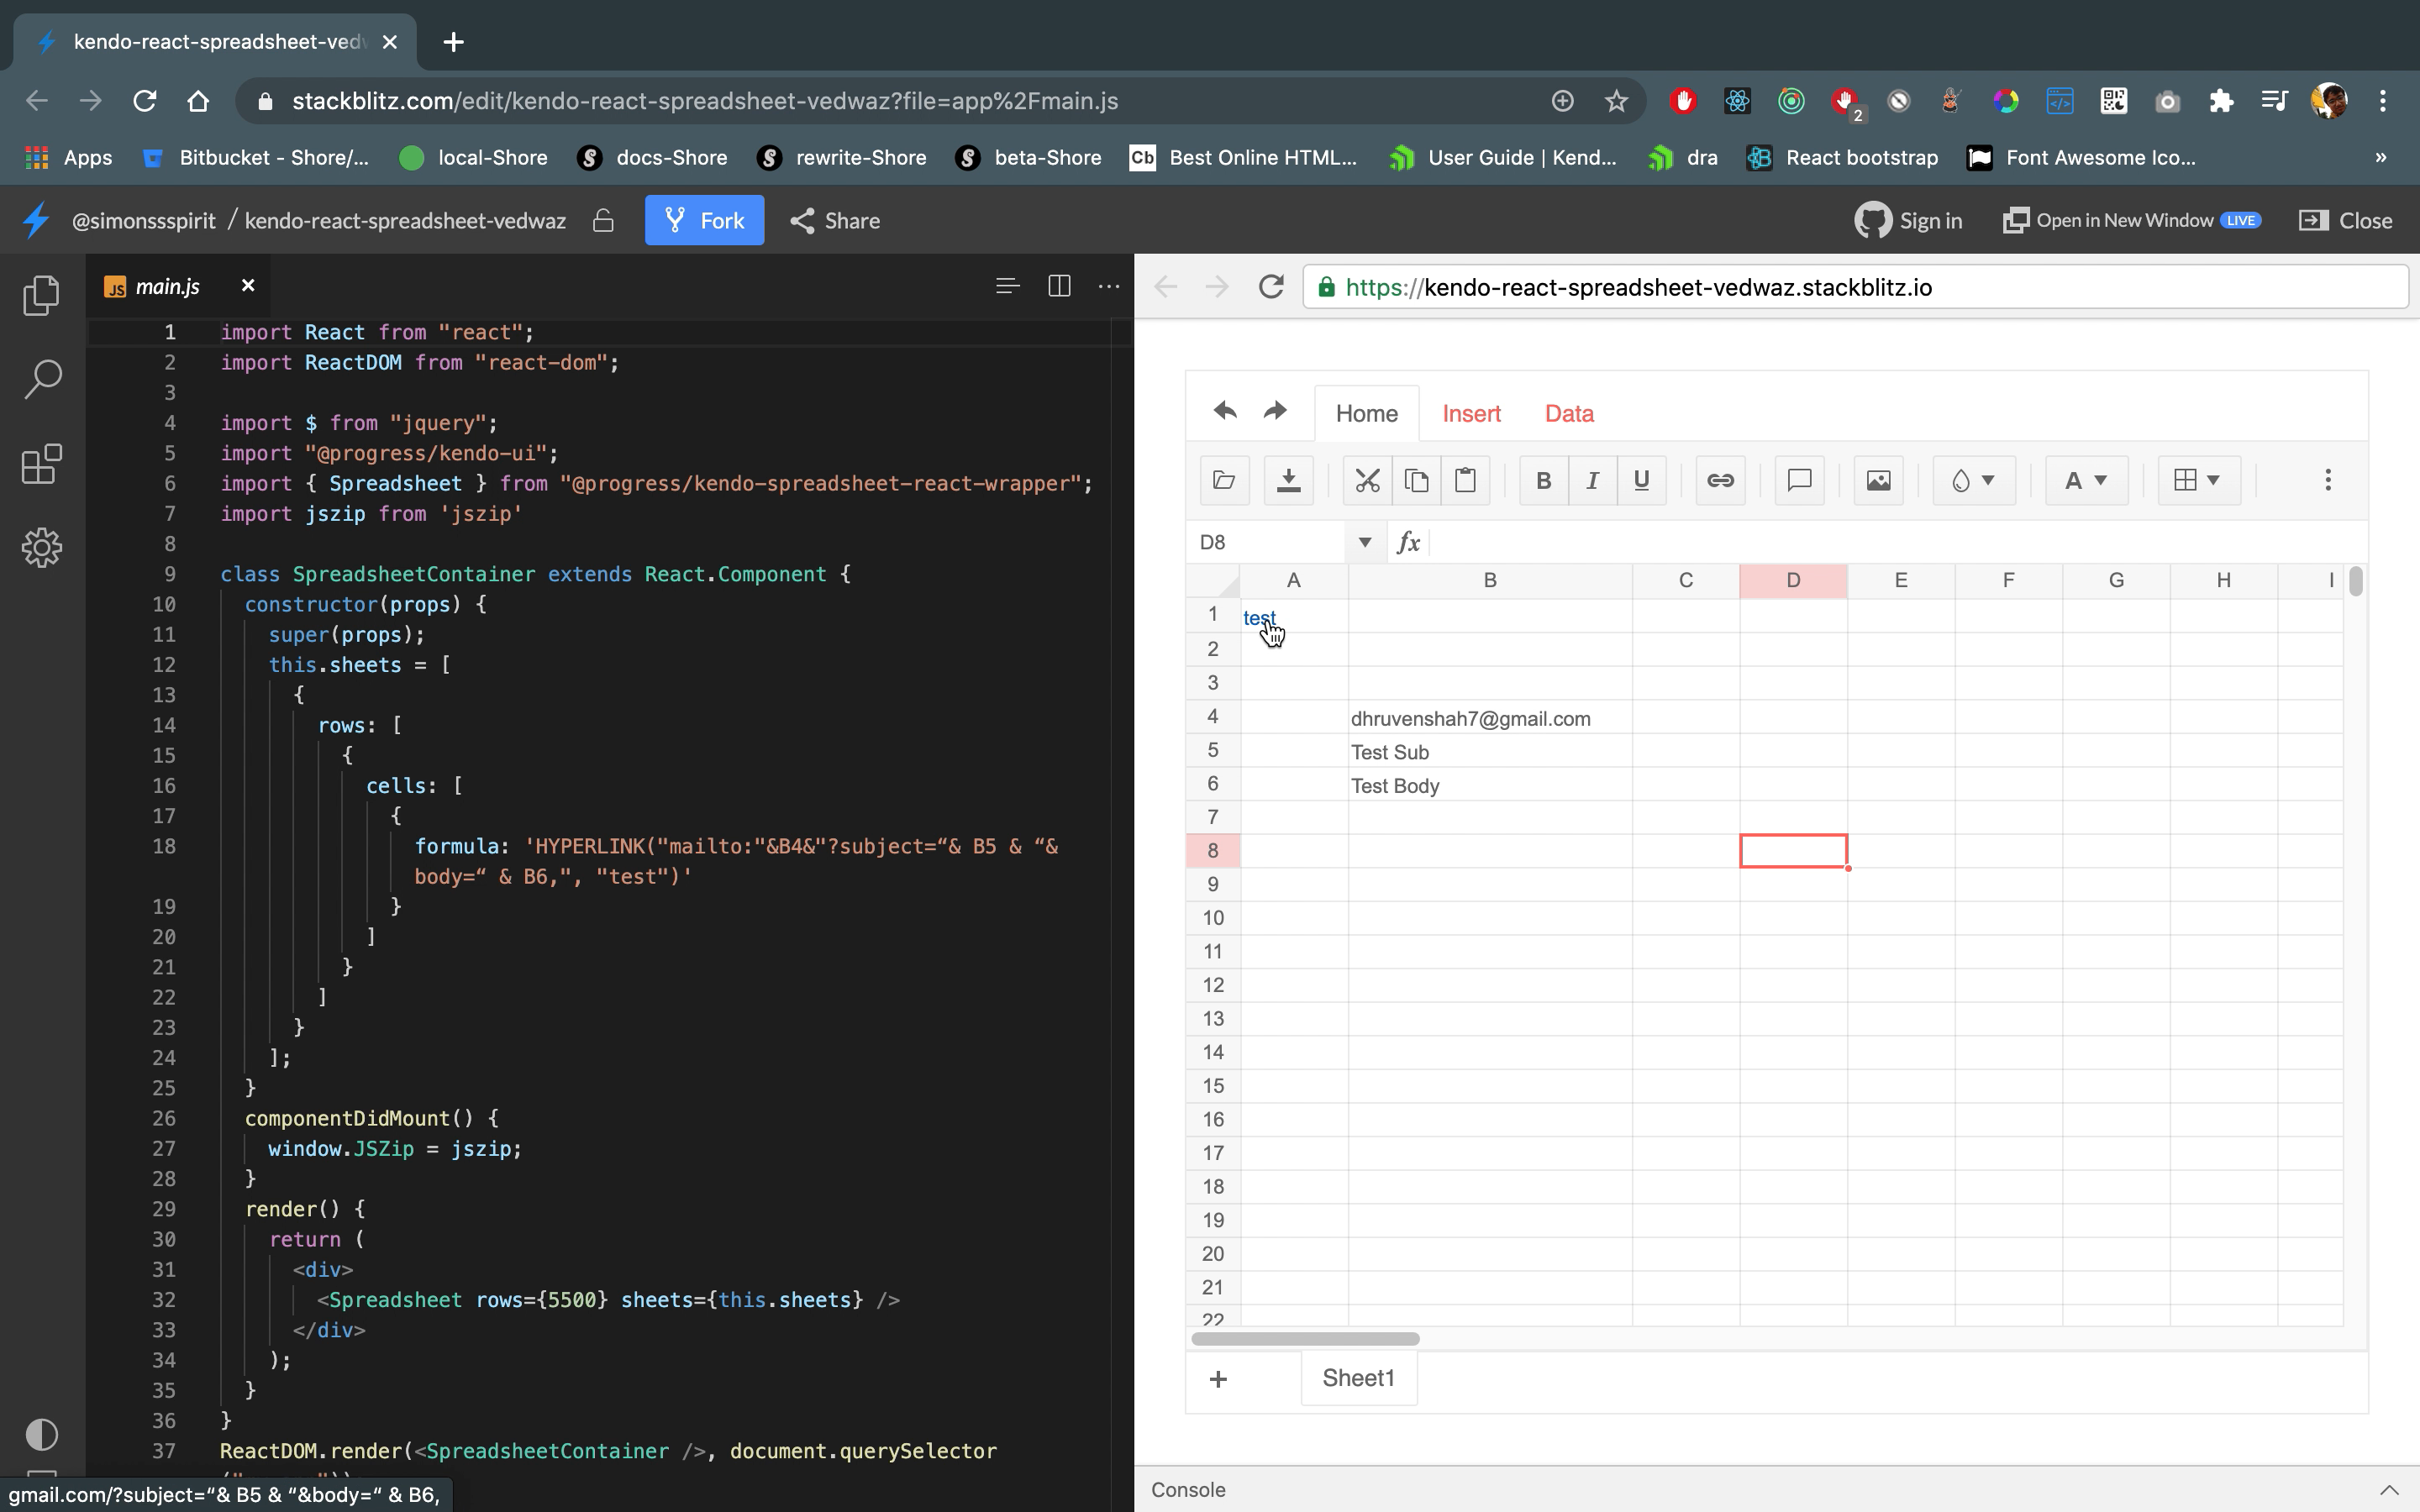Reload the StackBlitz preview pane
Viewport: 2420px width, 1512px height.
[x=1271, y=287]
